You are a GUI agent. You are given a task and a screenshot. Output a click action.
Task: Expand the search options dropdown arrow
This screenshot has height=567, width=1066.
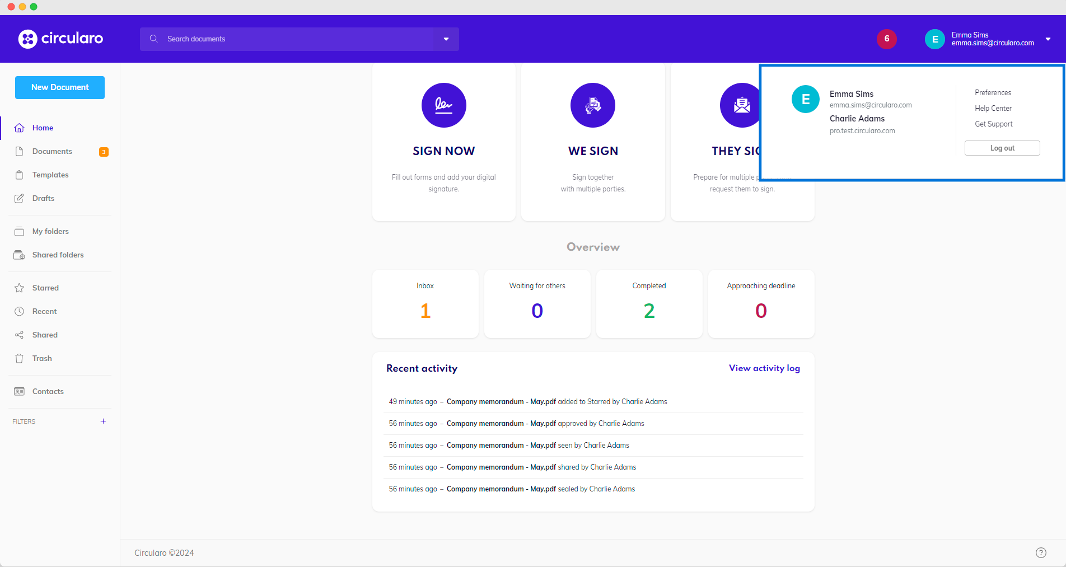tap(446, 39)
